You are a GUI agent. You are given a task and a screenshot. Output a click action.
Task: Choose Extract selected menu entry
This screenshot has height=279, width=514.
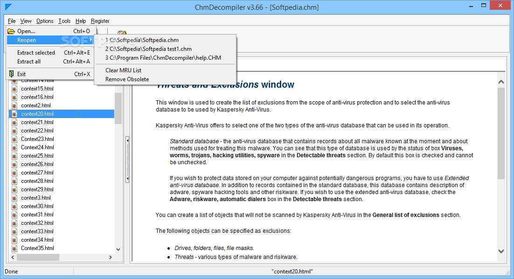(50, 52)
